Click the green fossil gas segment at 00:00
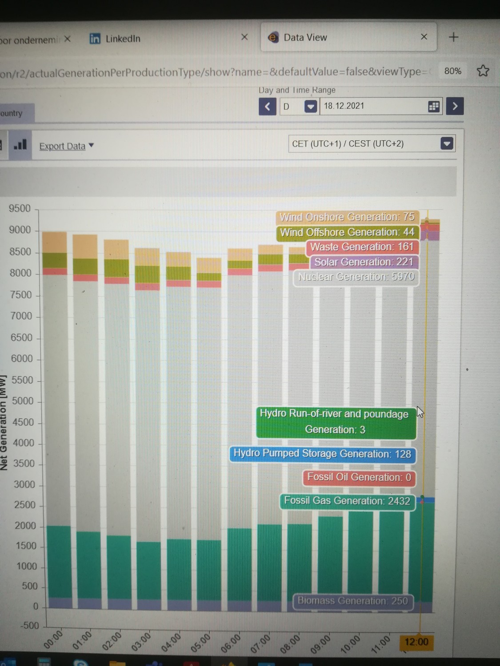 point(59,562)
